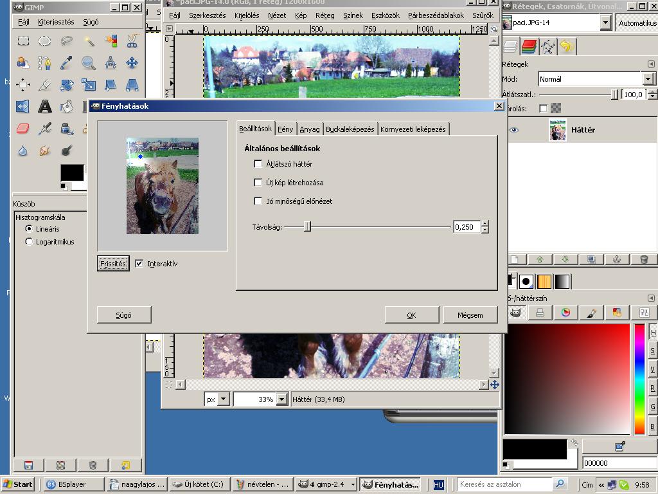Select the Scale tool
658x494 pixels.
point(89,85)
